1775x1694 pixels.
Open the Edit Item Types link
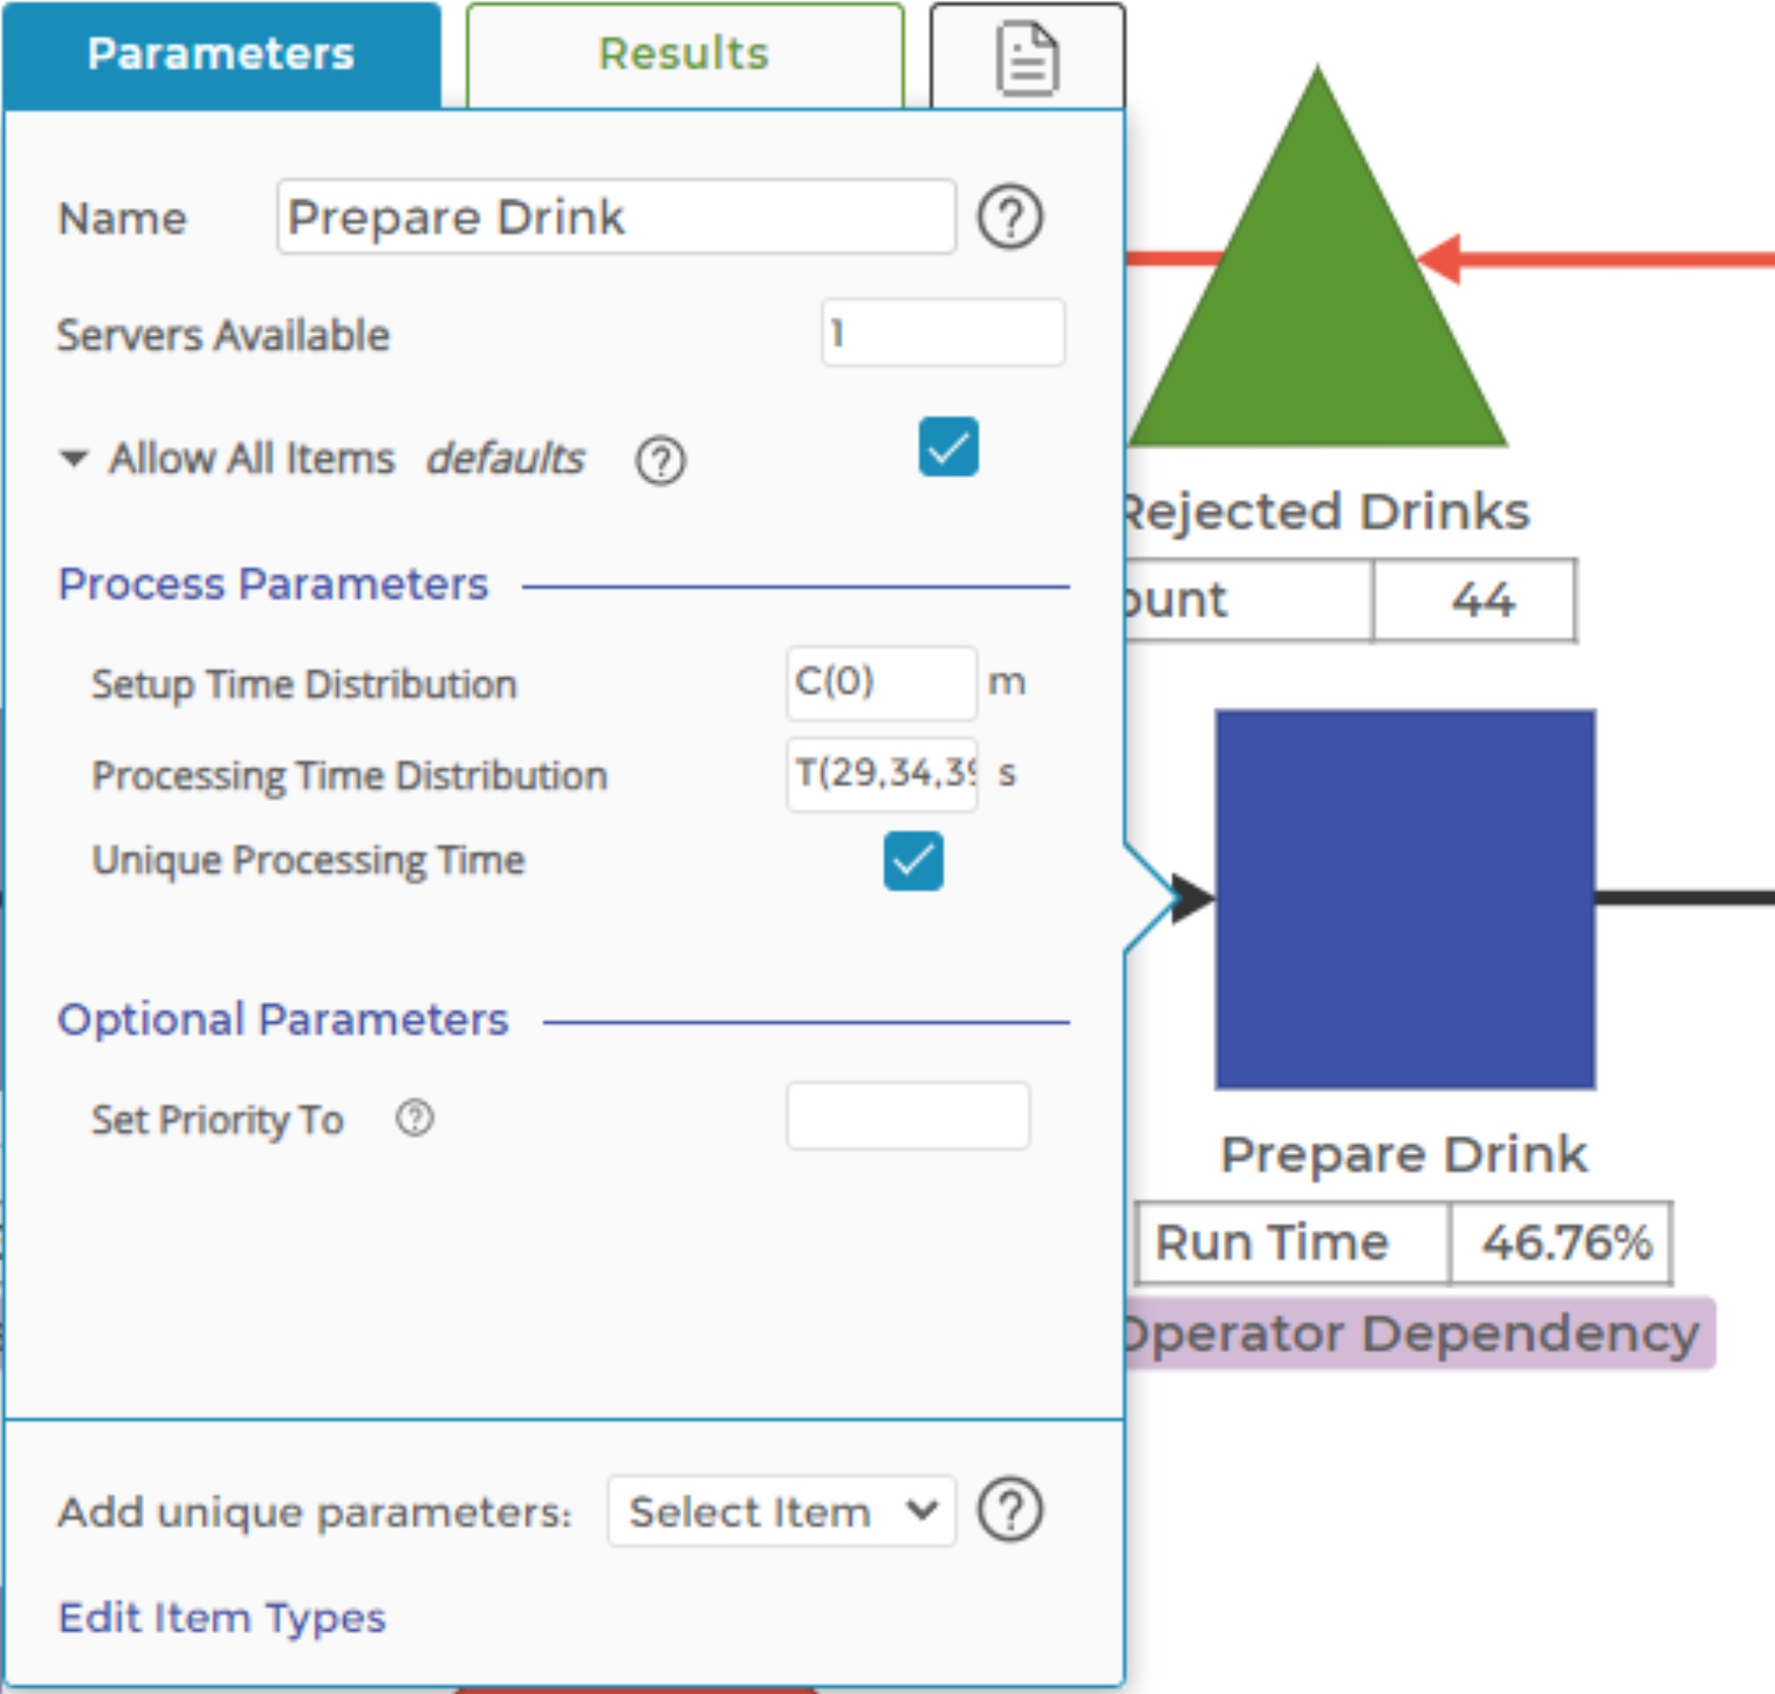(222, 1619)
